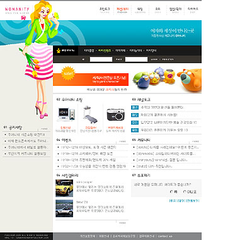Click more below the photo gallery

[122, 223]
